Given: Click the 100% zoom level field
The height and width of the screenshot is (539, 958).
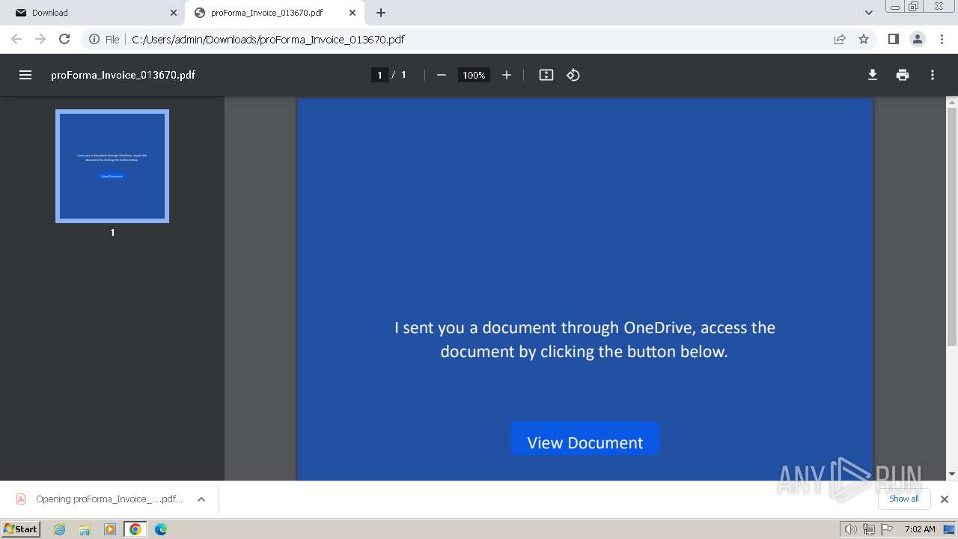Looking at the screenshot, I should pyautogui.click(x=474, y=75).
